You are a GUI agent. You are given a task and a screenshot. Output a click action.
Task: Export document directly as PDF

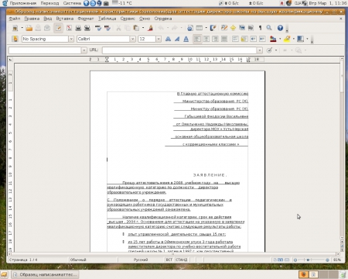pos(69,28)
